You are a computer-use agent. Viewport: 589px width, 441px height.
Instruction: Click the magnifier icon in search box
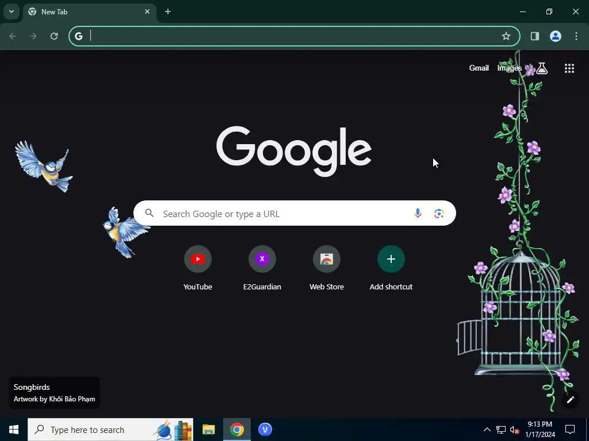pyautogui.click(x=150, y=213)
